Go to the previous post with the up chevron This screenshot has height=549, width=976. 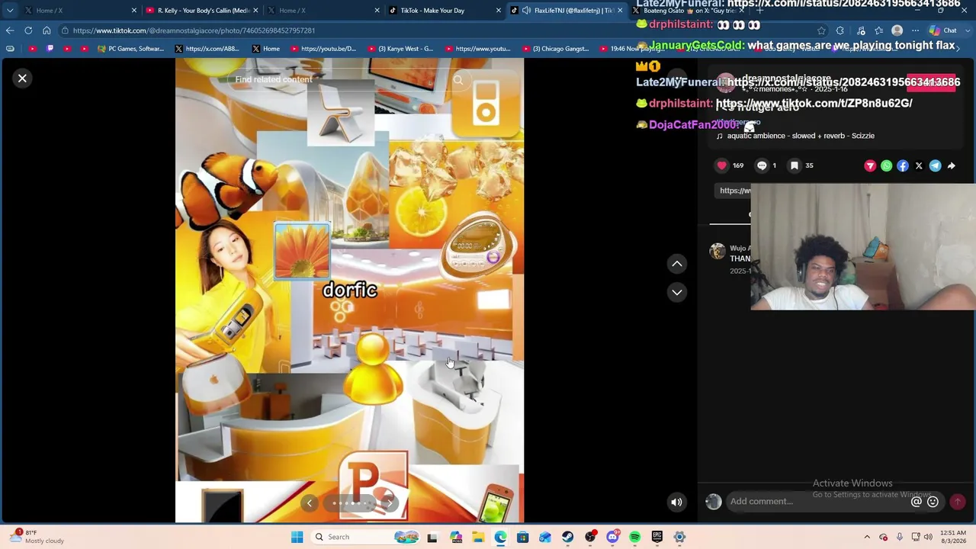click(676, 264)
